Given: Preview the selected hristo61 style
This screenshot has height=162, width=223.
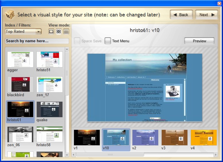Looking at the screenshot, I should (199, 41).
